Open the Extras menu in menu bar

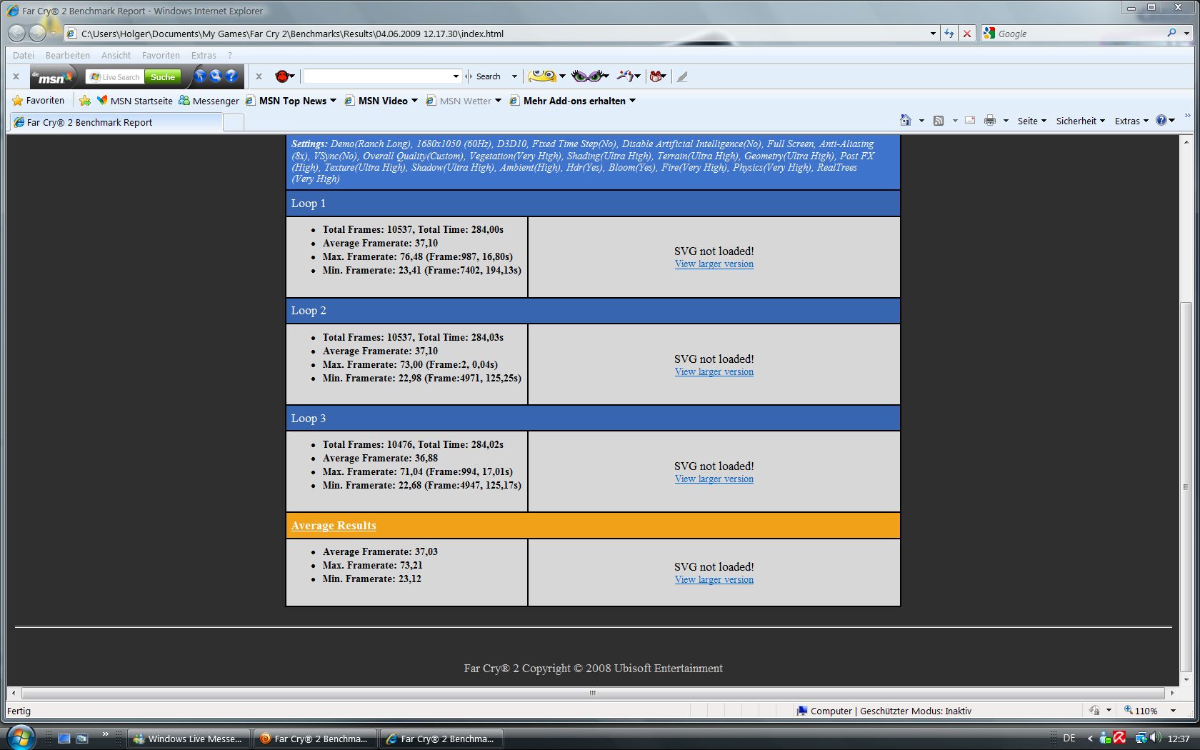click(x=204, y=55)
